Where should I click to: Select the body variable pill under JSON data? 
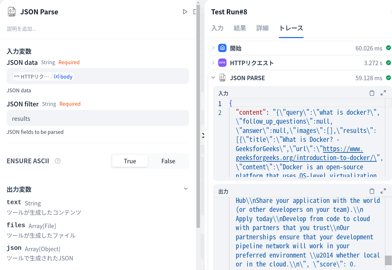[x=63, y=76]
